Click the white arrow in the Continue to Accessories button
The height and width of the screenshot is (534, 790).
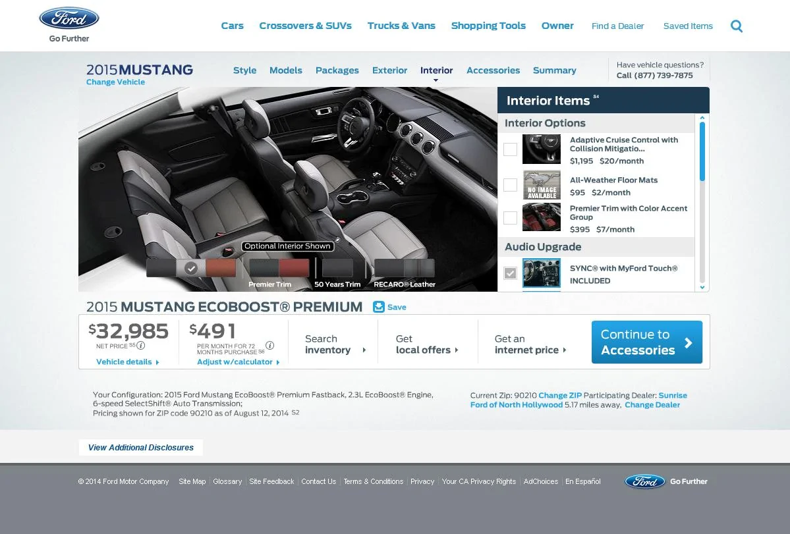[689, 343]
